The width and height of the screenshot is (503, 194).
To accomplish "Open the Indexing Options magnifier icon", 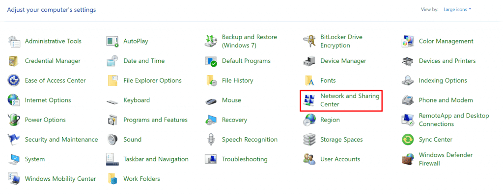I will [408, 81].
